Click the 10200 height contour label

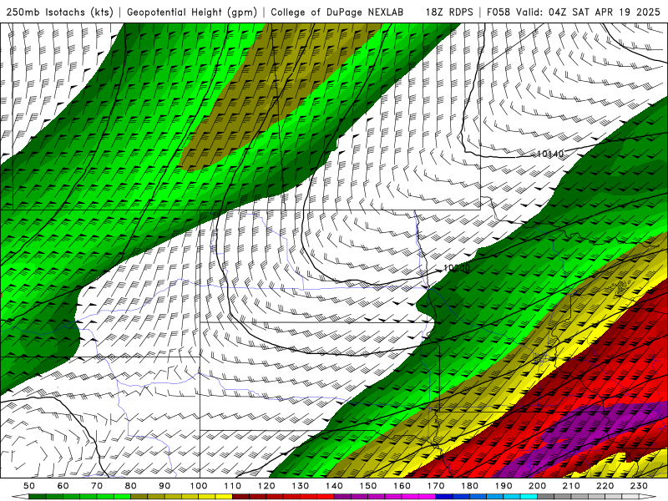pyautogui.click(x=457, y=268)
